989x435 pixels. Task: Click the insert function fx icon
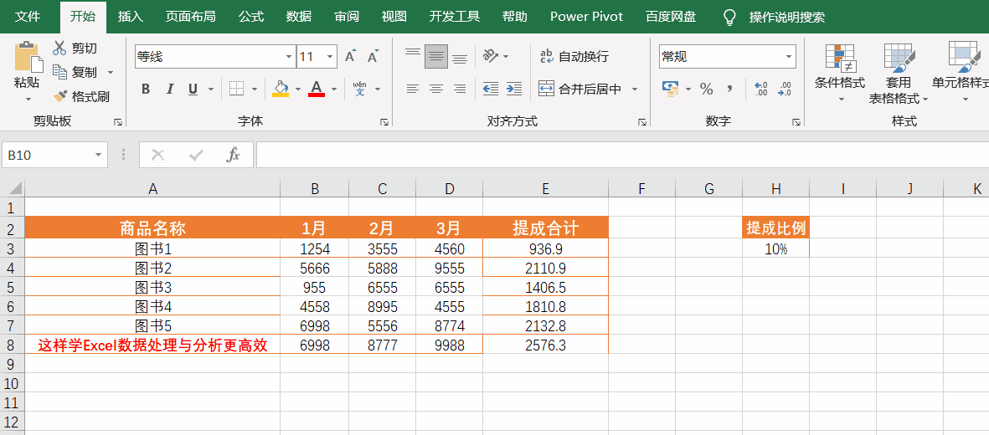(234, 155)
